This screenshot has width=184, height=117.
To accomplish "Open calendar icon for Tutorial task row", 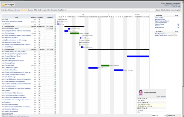I will [x=55, y=24].
